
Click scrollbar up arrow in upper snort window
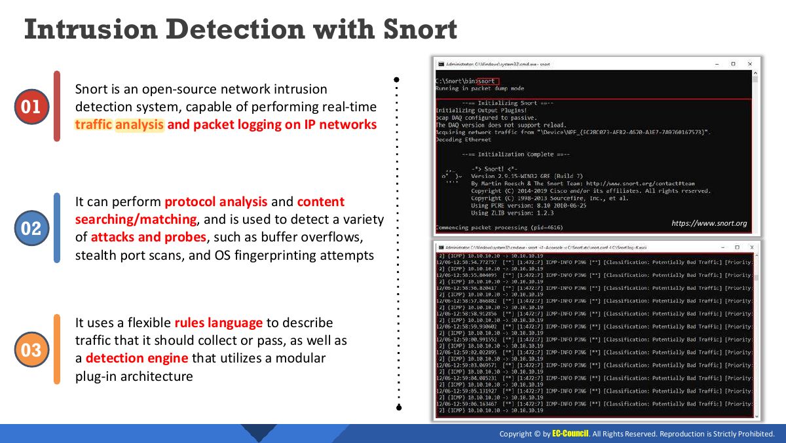pos(755,73)
